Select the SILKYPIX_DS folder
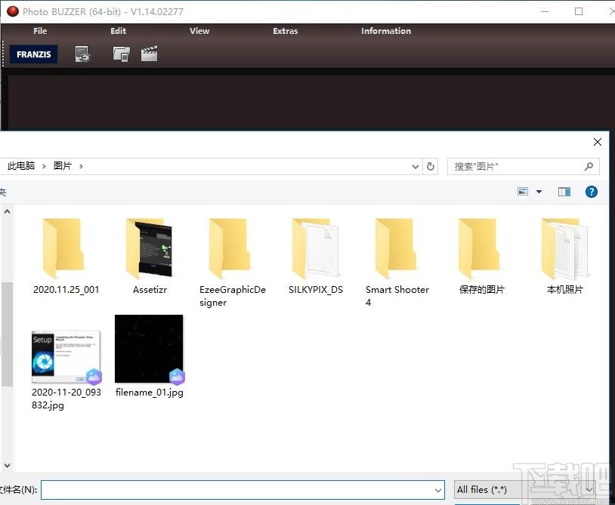The height and width of the screenshot is (505, 615). [315, 256]
